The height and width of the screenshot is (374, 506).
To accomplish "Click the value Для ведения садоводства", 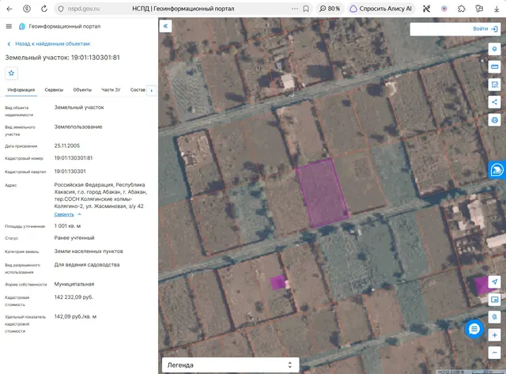I will (87, 265).
